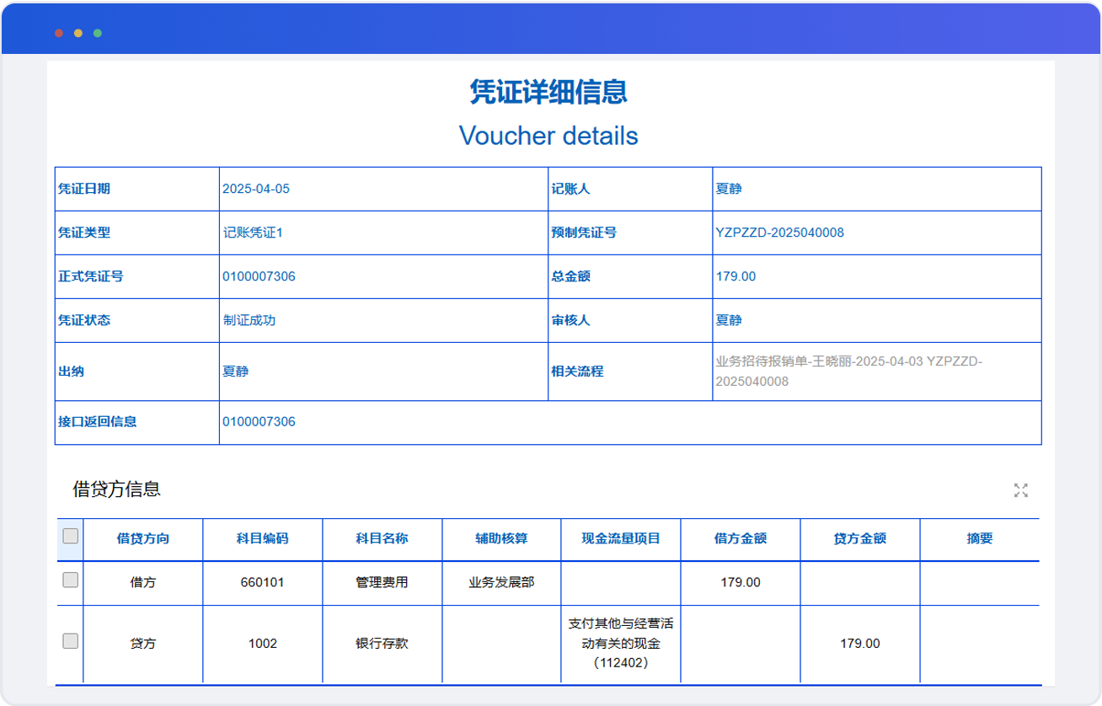The width and height of the screenshot is (1102, 706).
Task: Toggle the select-all checkbox in table header
Action: pyautogui.click(x=71, y=537)
